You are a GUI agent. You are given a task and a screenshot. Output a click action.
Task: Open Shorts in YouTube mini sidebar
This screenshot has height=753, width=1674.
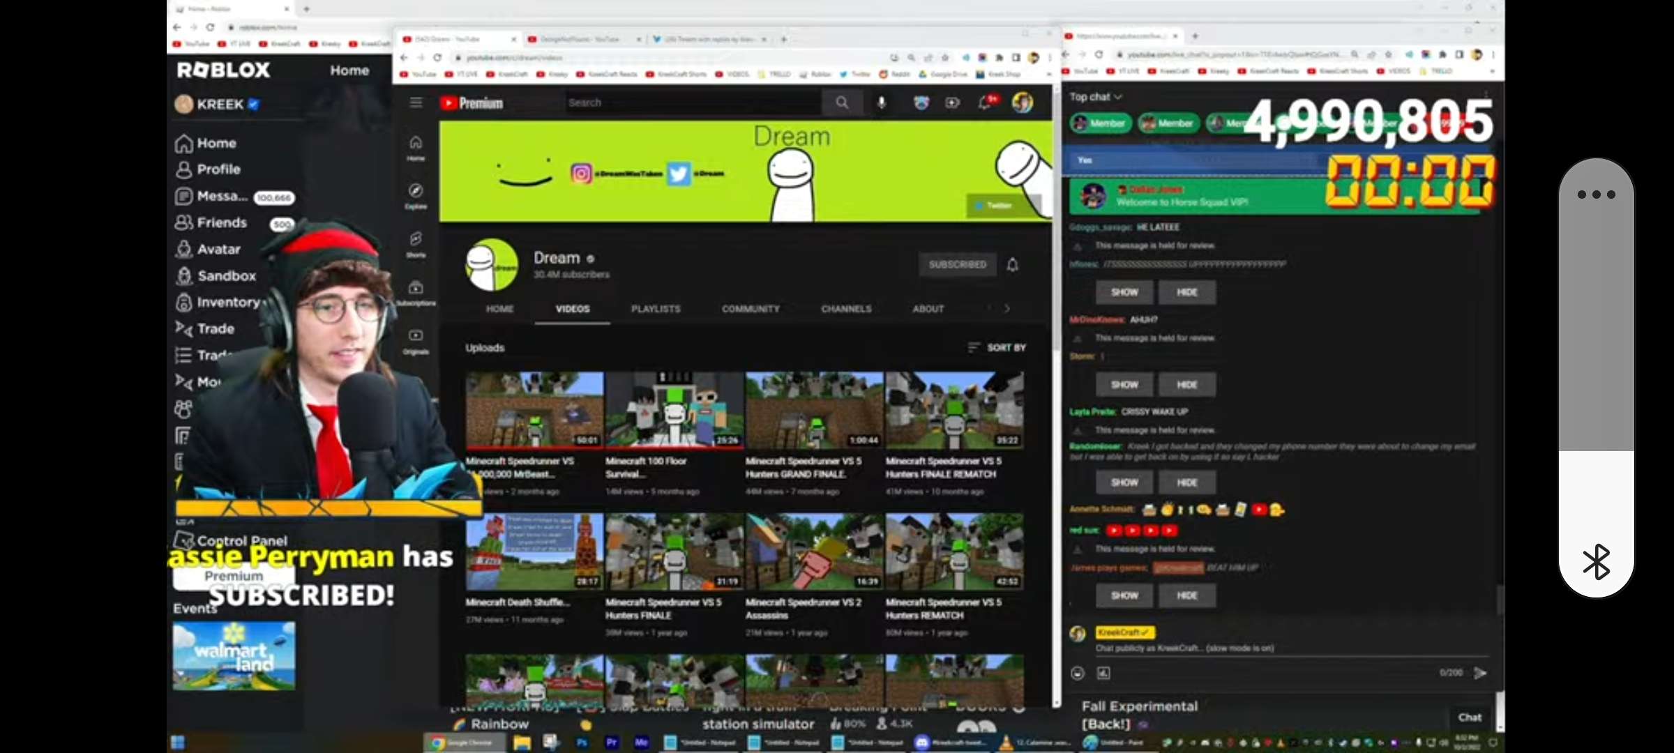[416, 244]
